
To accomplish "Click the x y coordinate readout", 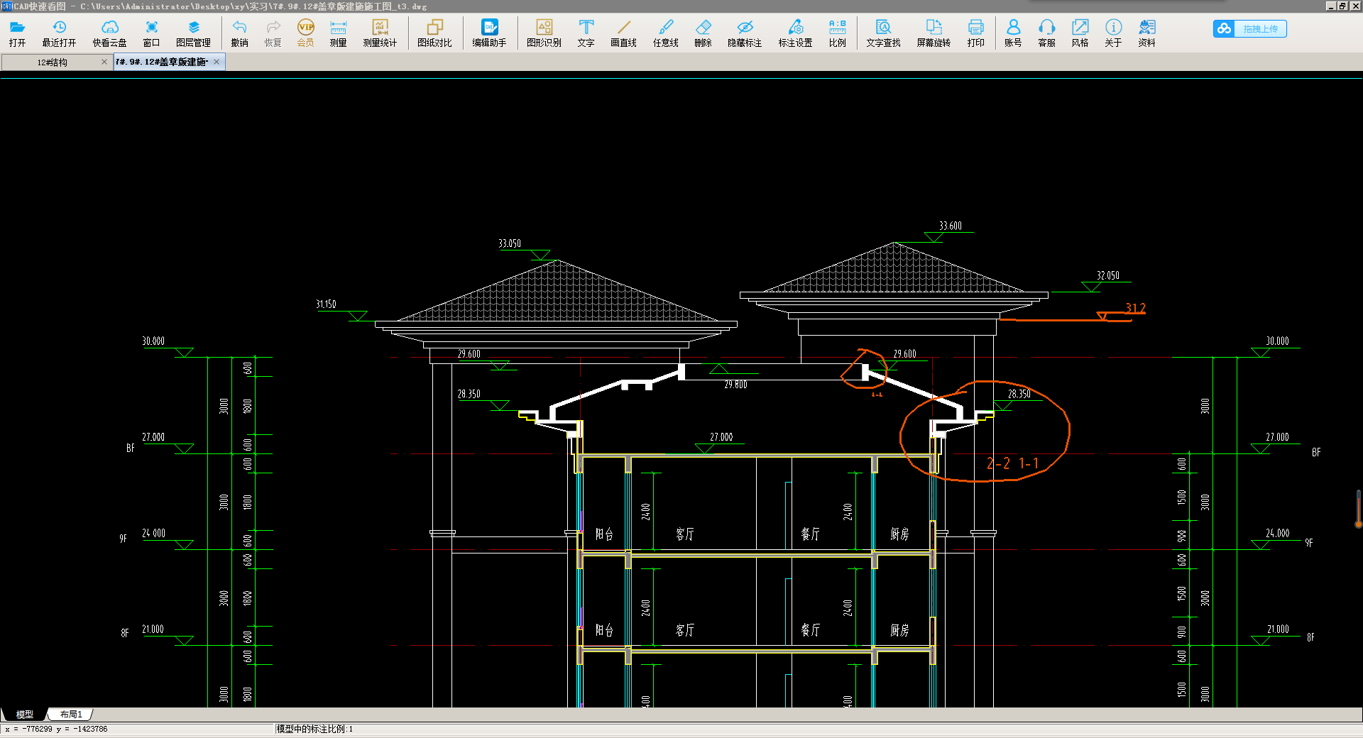I will click(x=56, y=729).
